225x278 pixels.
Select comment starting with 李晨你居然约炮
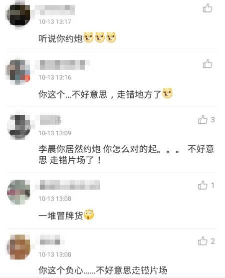click(x=126, y=154)
